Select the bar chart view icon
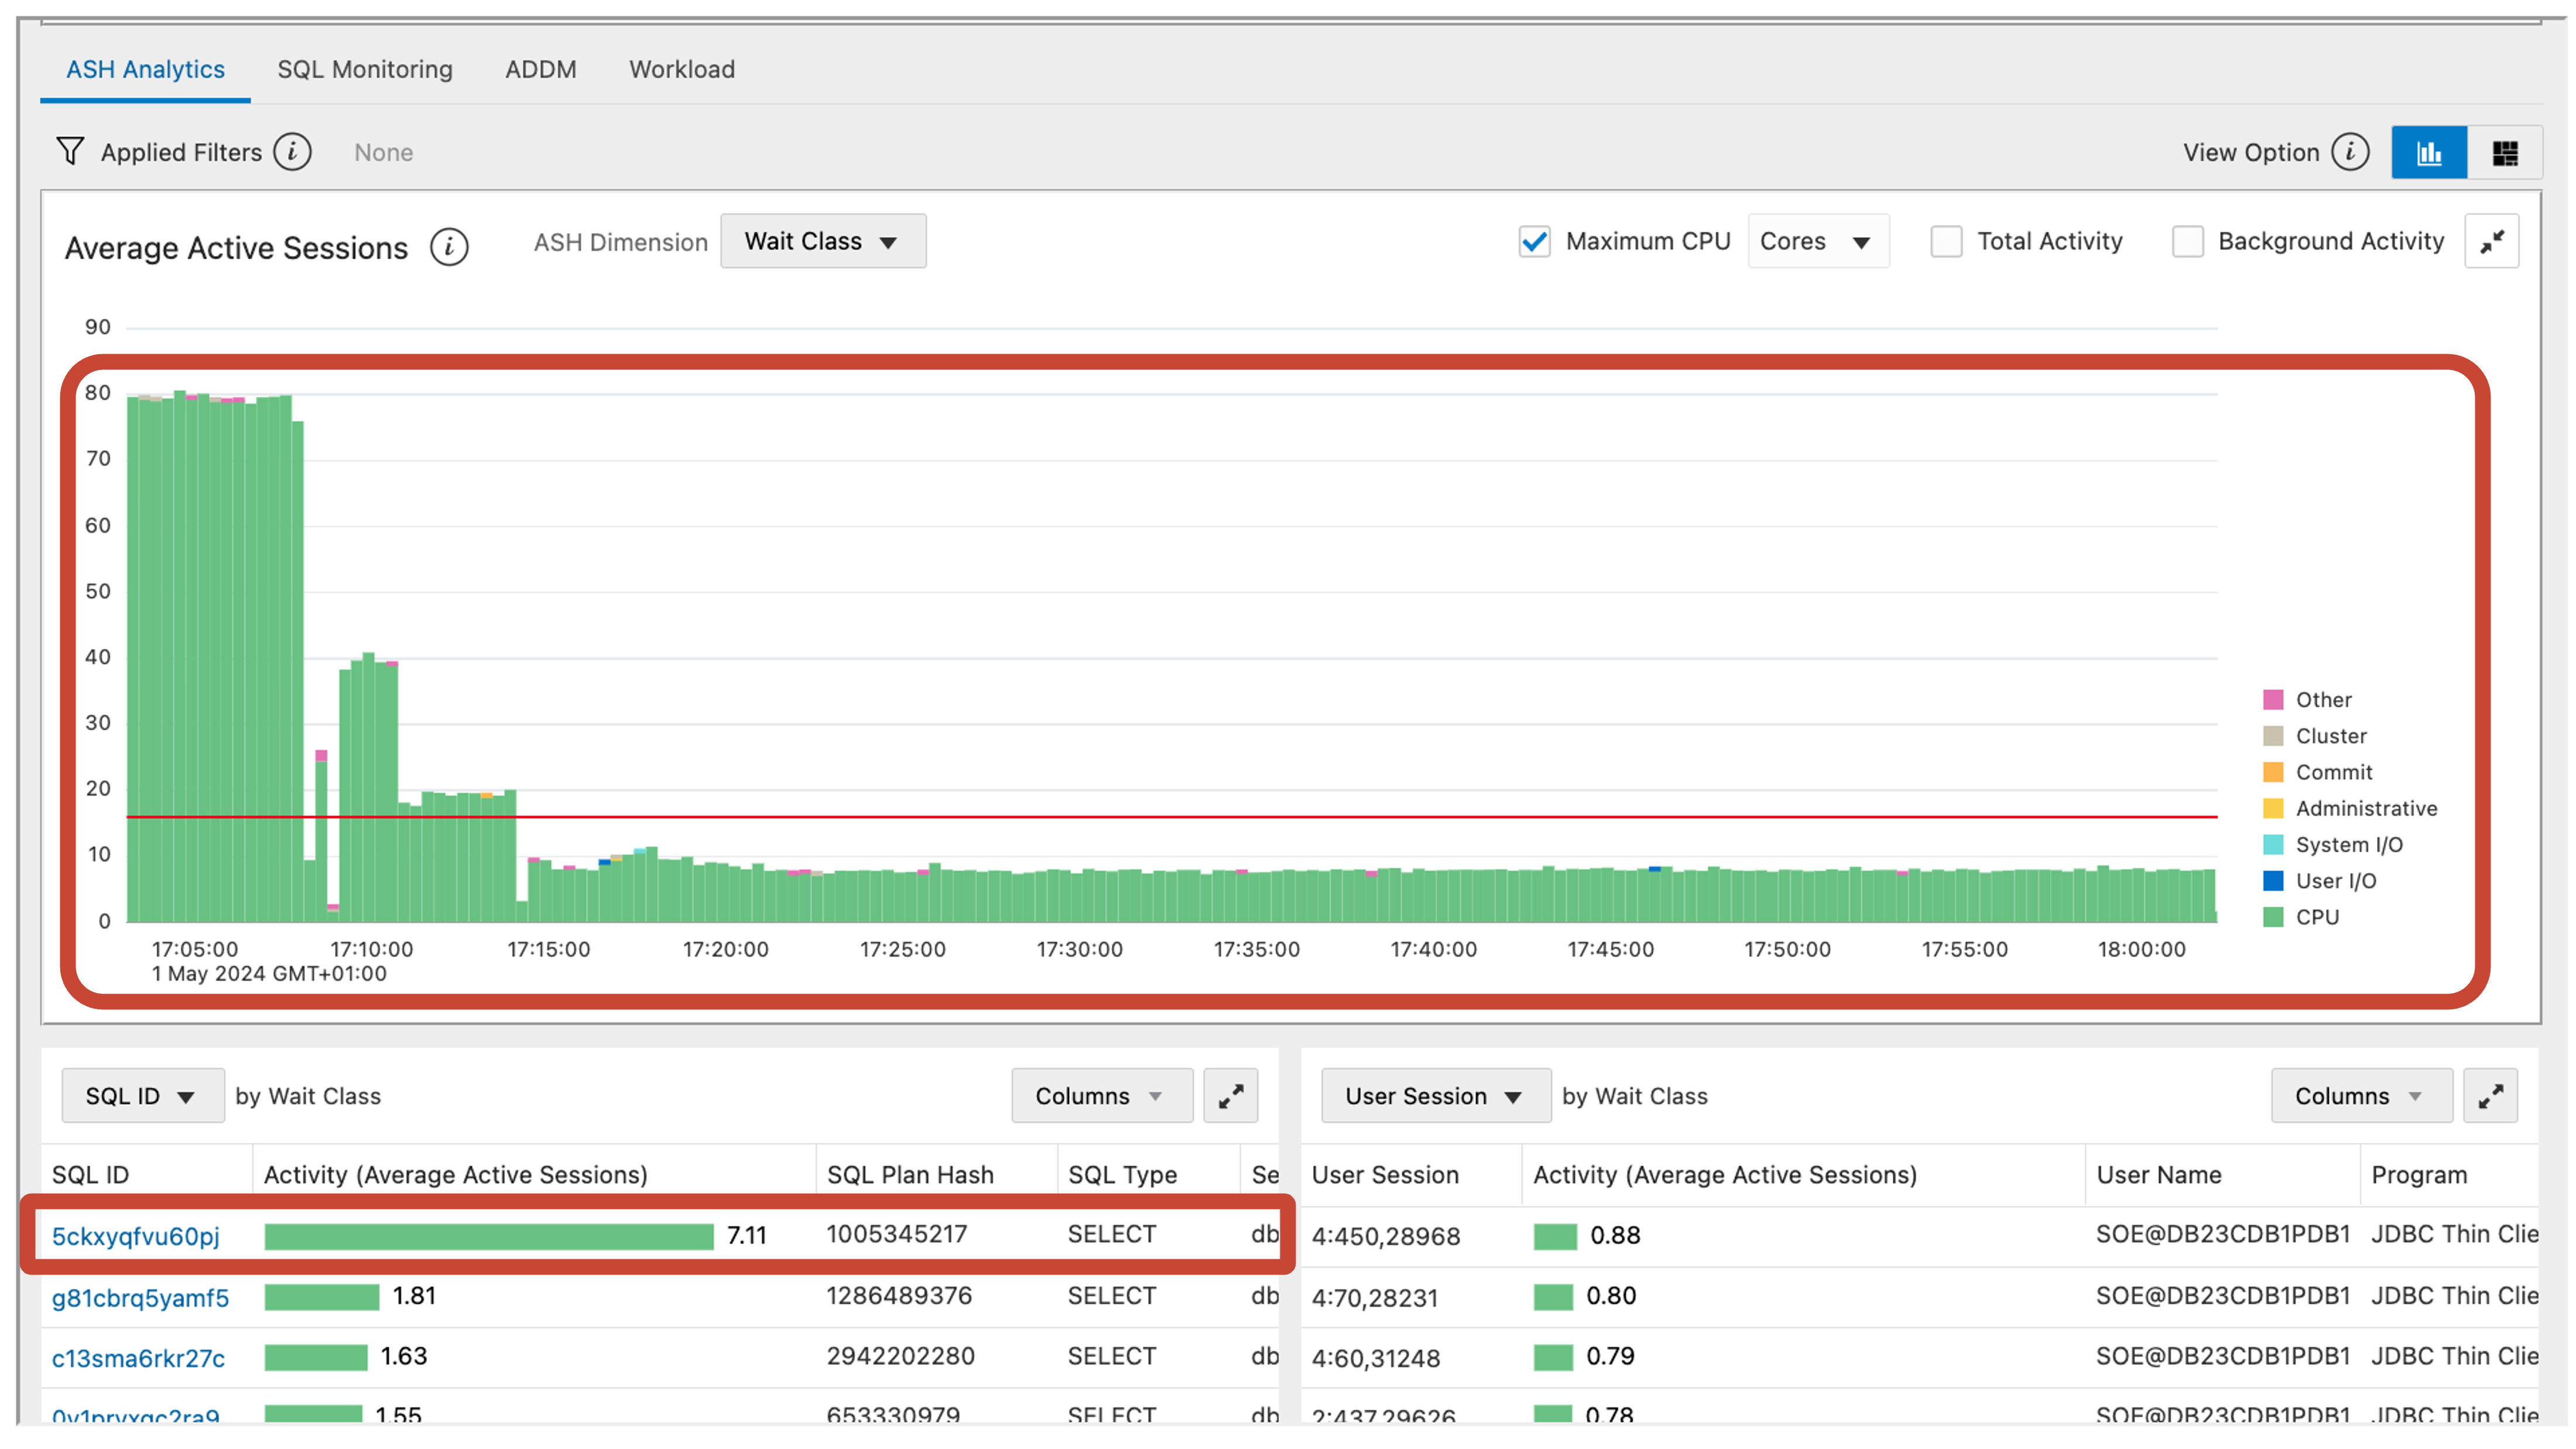This screenshot has height=1449, width=2576. 2429,151
